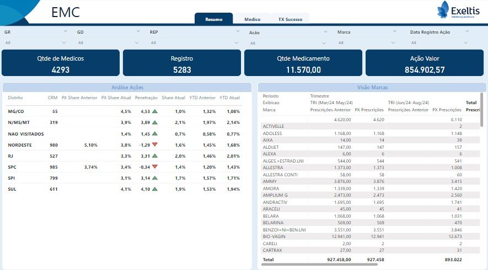This screenshot has height=270, width=488.
Task: Open the REP 'All' dropdown
Action: coord(194,42)
